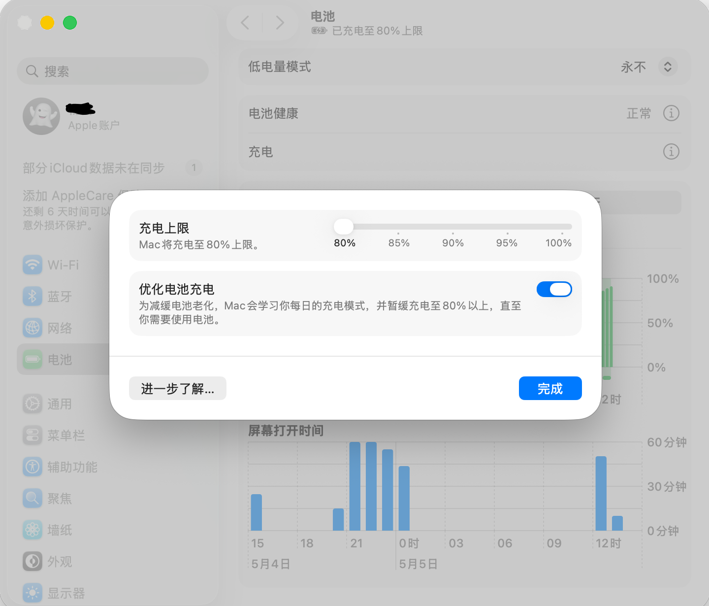The width and height of the screenshot is (709, 606).
Task: Open 部分 iCloud 数据未在同步 notice
Action: (x=94, y=168)
